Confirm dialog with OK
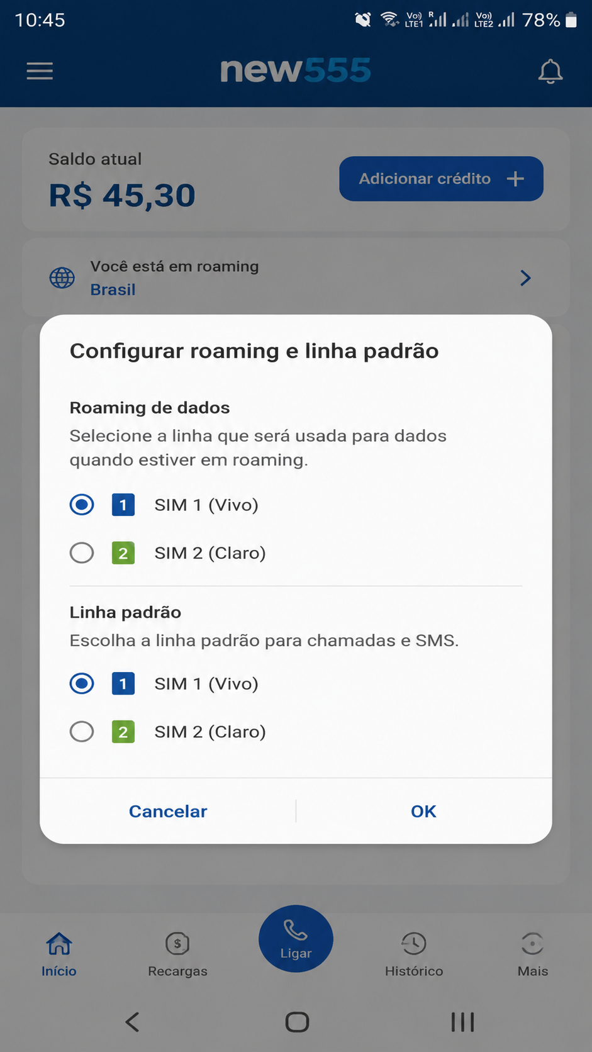Image resolution: width=592 pixels, height=1052 pixels. pyautogui.click(x=423, y=811)
